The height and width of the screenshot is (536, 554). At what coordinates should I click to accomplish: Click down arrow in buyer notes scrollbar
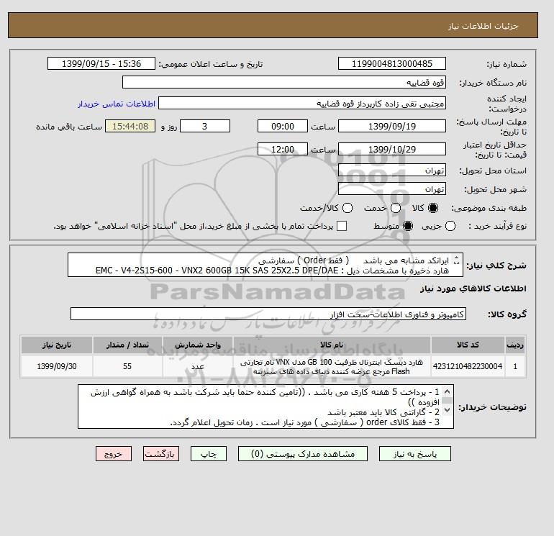pos(447,410)
